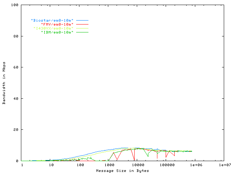This screenshot has height=173, width=231.
Task: Click the y-axis label 100
Action: 15,5
